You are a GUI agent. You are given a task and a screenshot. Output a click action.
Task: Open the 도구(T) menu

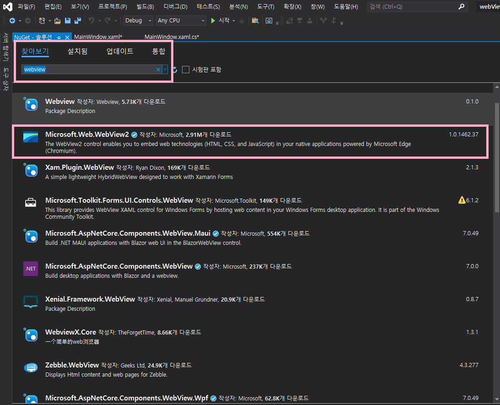266,7
